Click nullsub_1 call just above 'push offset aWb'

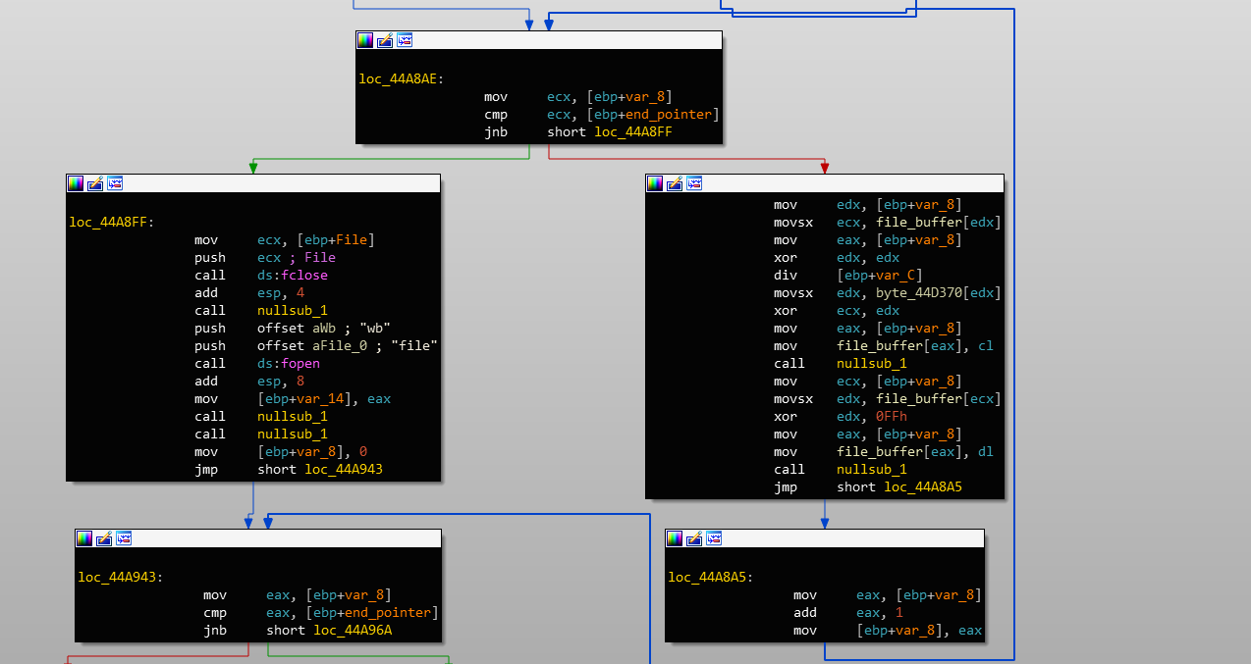pos(293,311)
